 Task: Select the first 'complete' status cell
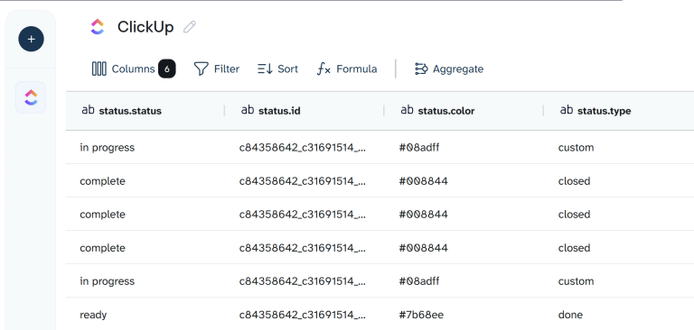[145, 180]
